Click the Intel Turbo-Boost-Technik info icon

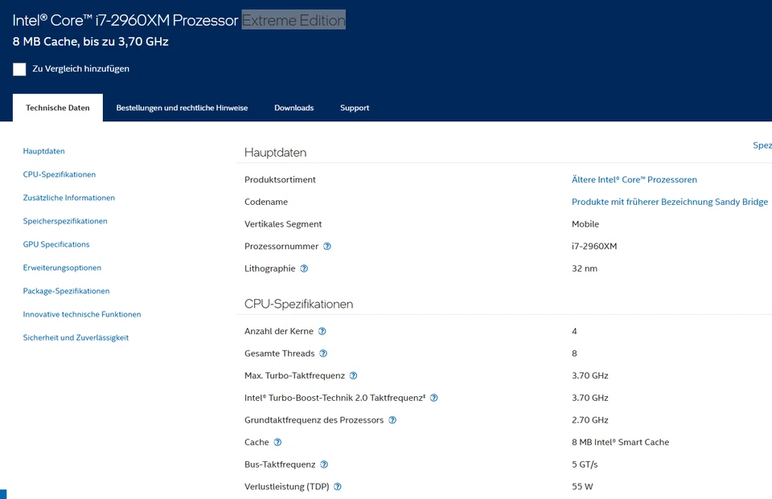[x=433, y=397]
